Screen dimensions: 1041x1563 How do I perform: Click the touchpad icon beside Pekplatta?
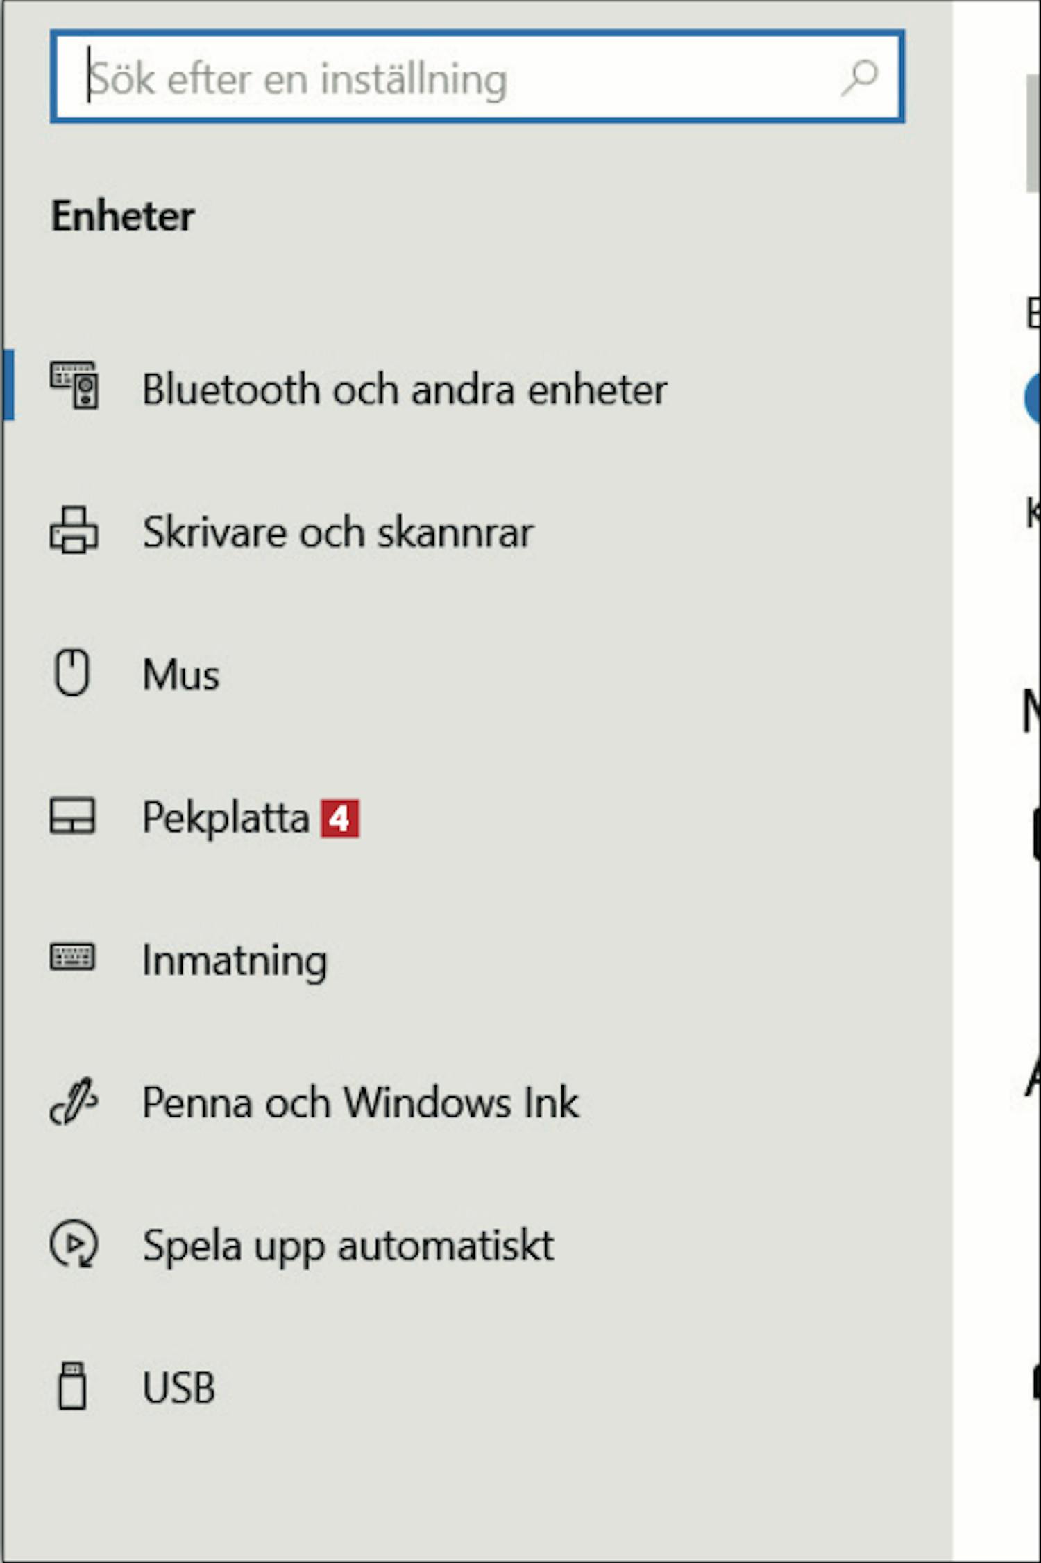click(x=72, y=815)
